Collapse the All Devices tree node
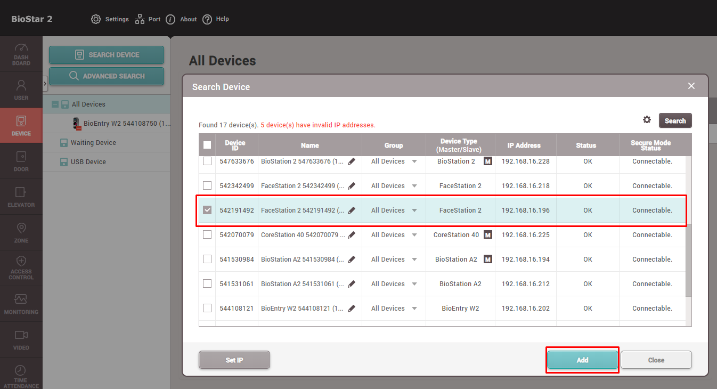Viewport: 717px width, 389px height. click(55, 104)
